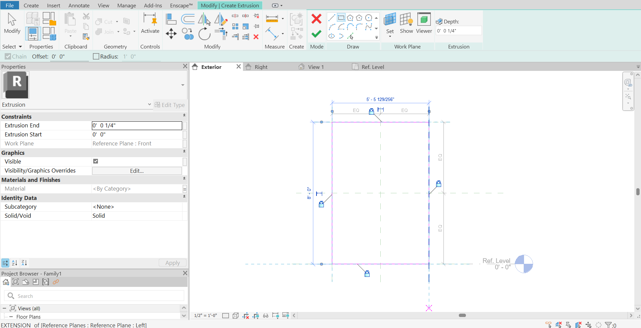The height and width of the screenshot is (328, 641).
Task: Uncheck the Chain option
Action: tap(8, 56)
